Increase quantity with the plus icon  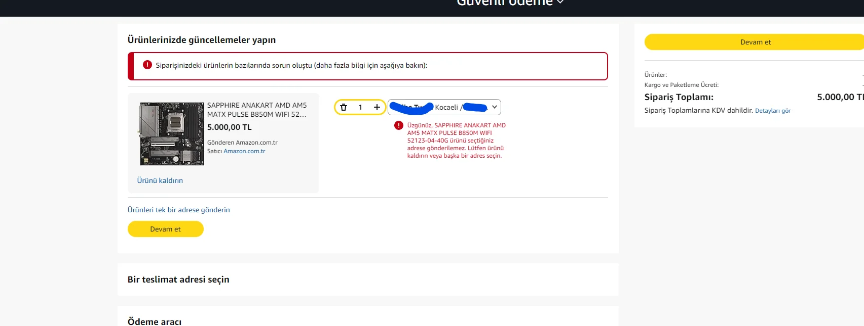pos(377,107)
